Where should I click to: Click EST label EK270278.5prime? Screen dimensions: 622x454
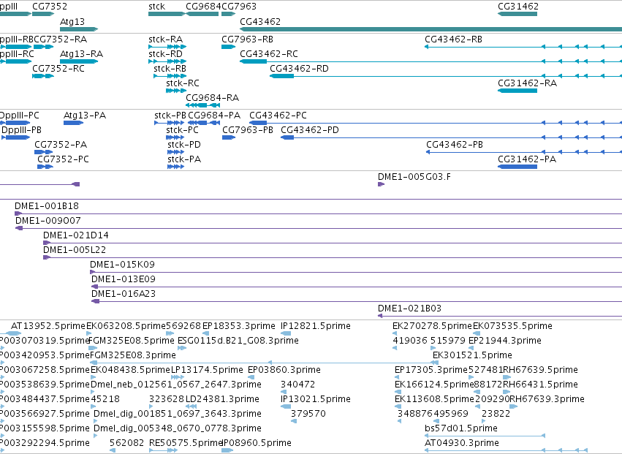[433, 327]
